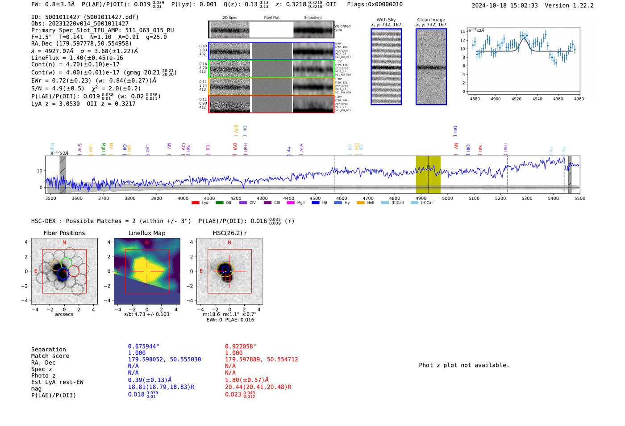Click the Phot z plot not available message
This screenshot has width=625, height=426.
point(464,365)
